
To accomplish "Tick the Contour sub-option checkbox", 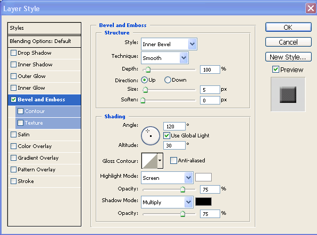I will pyautogui.click(x=20, y=111).
